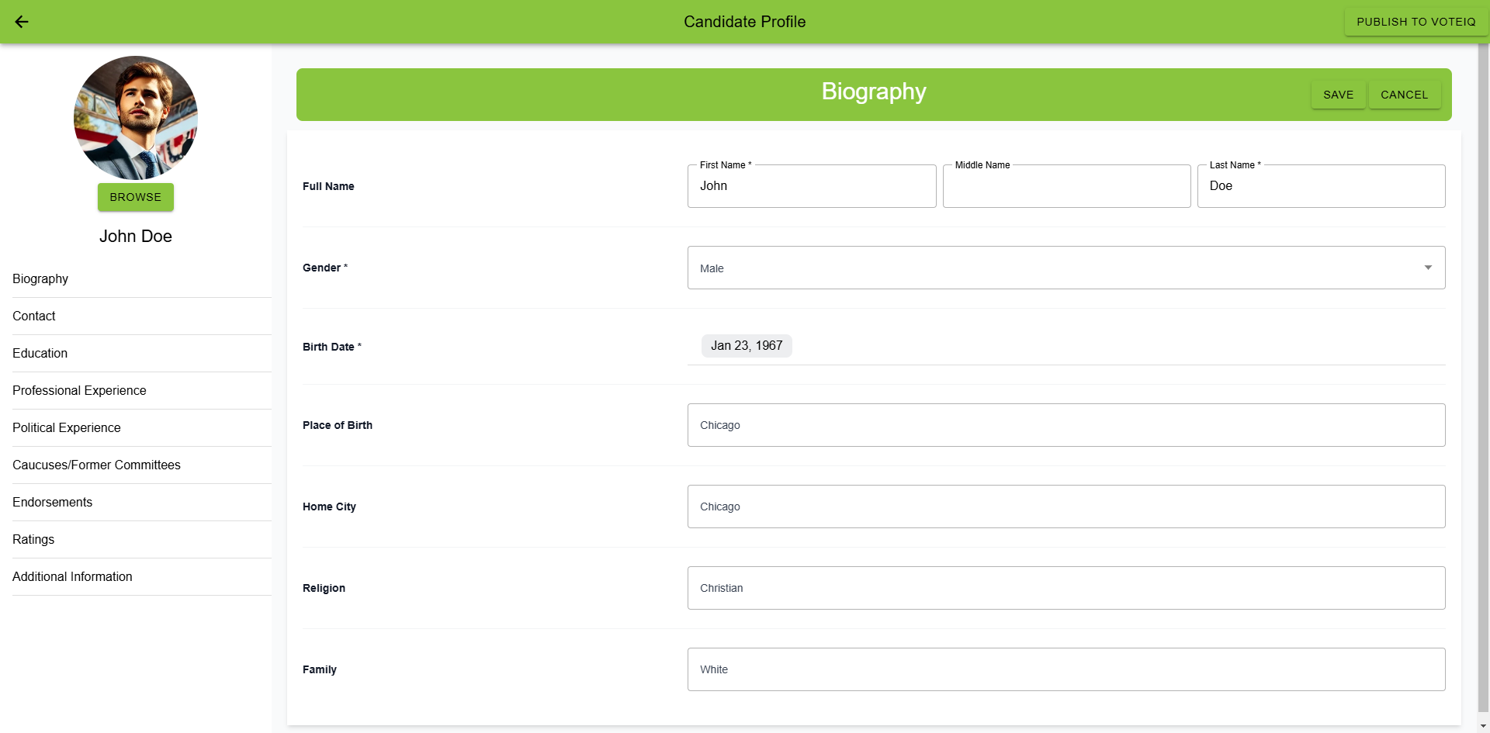
Task: Navigate to Caucuses/Former Committees
Action: coord(96,465)
